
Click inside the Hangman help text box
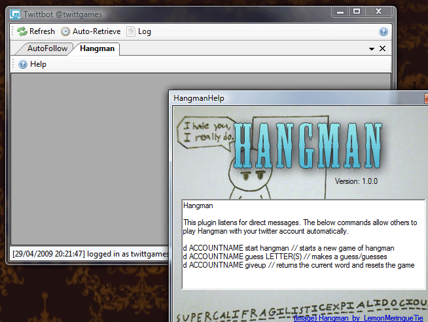303,243
